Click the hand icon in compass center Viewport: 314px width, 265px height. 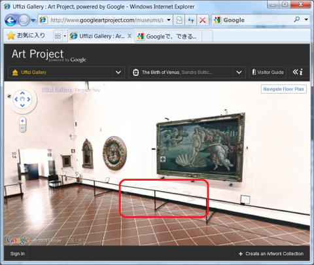click(22, 99)
